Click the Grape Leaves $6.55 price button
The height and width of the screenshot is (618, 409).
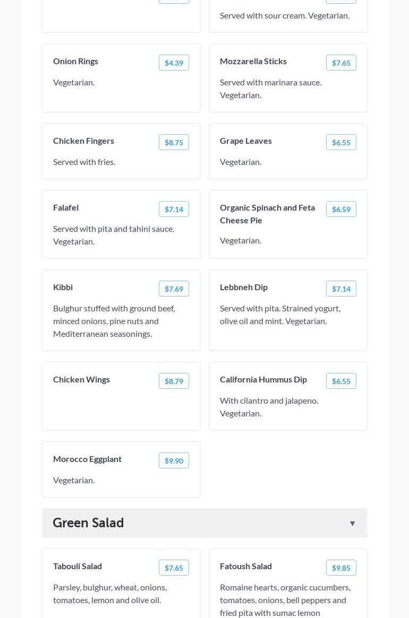(341, 142)
